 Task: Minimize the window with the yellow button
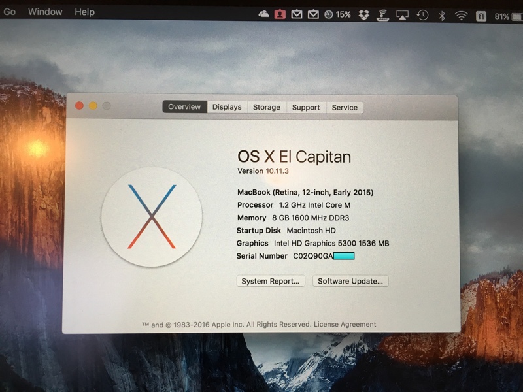[x=93, y=106]
